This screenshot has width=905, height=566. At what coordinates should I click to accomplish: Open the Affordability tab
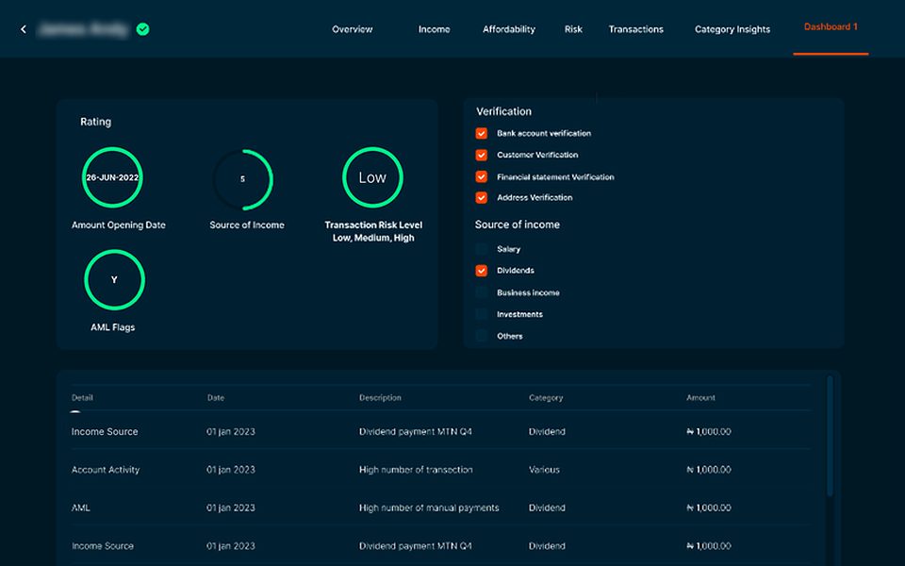click(508, 29)
